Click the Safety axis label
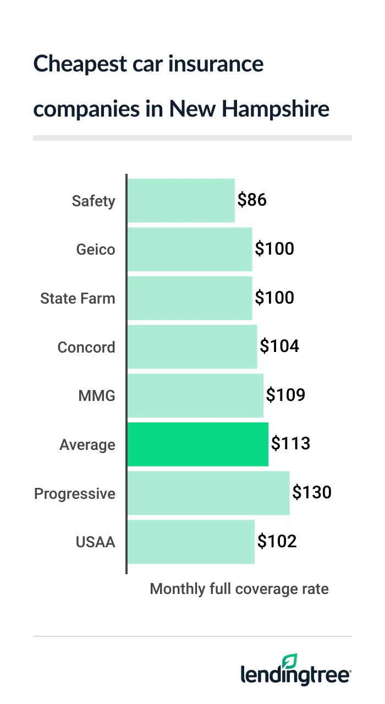Screen dimensions: 385x704 94,201
